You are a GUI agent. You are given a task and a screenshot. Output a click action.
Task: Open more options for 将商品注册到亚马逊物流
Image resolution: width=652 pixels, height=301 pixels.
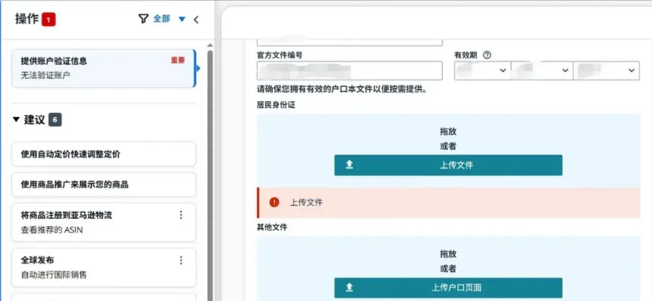point(181,214)
